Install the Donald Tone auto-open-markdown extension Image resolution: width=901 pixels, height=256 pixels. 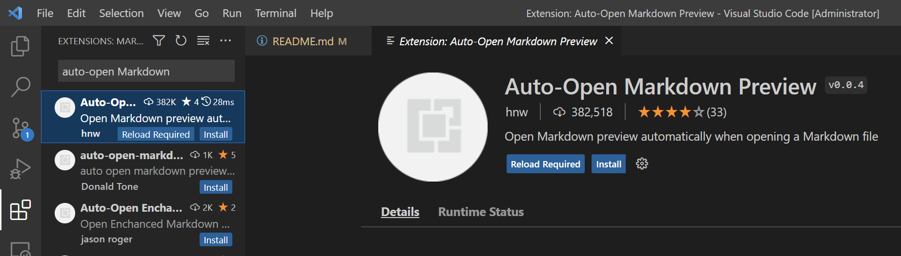[x=216, y=187]
